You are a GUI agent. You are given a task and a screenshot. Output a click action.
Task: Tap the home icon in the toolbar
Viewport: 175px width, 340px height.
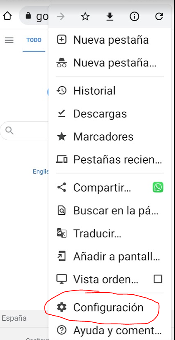[x=7, y=16]
